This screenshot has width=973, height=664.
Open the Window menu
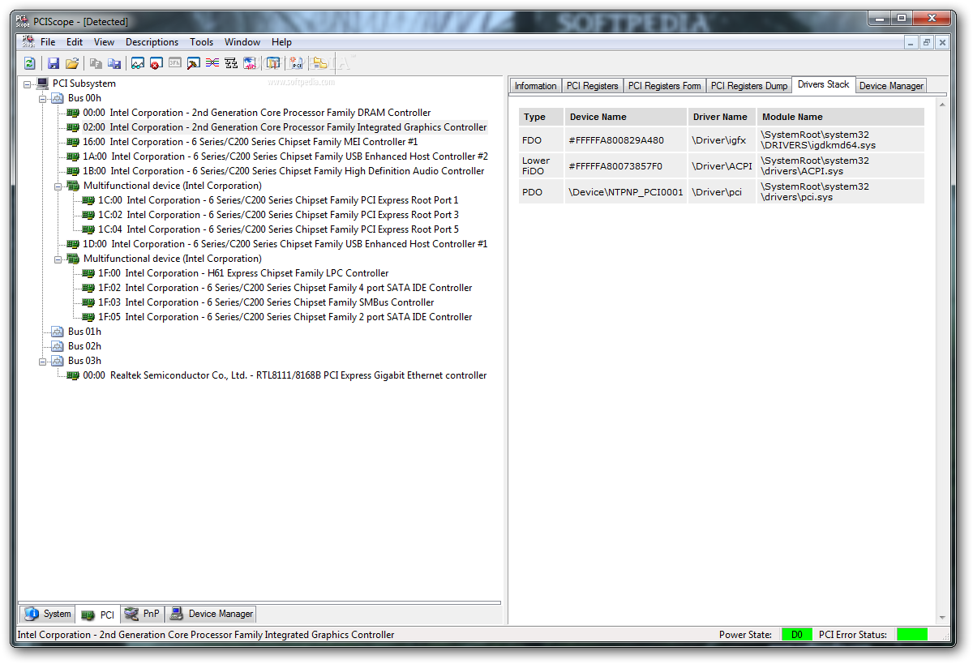click(x=242, y=42)
